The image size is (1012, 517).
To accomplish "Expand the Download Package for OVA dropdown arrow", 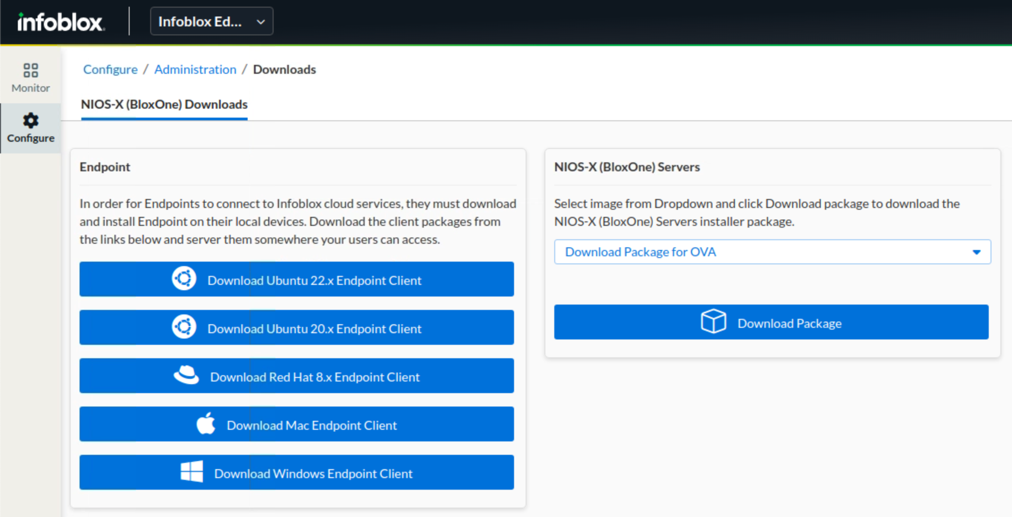I will (977, 252).
